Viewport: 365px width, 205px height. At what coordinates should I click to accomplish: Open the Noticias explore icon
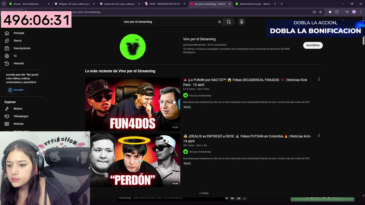tap(7, 124)
